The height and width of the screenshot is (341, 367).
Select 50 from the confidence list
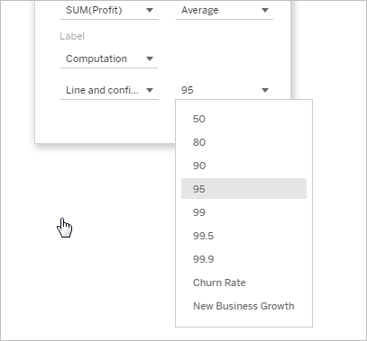[243, 119]
